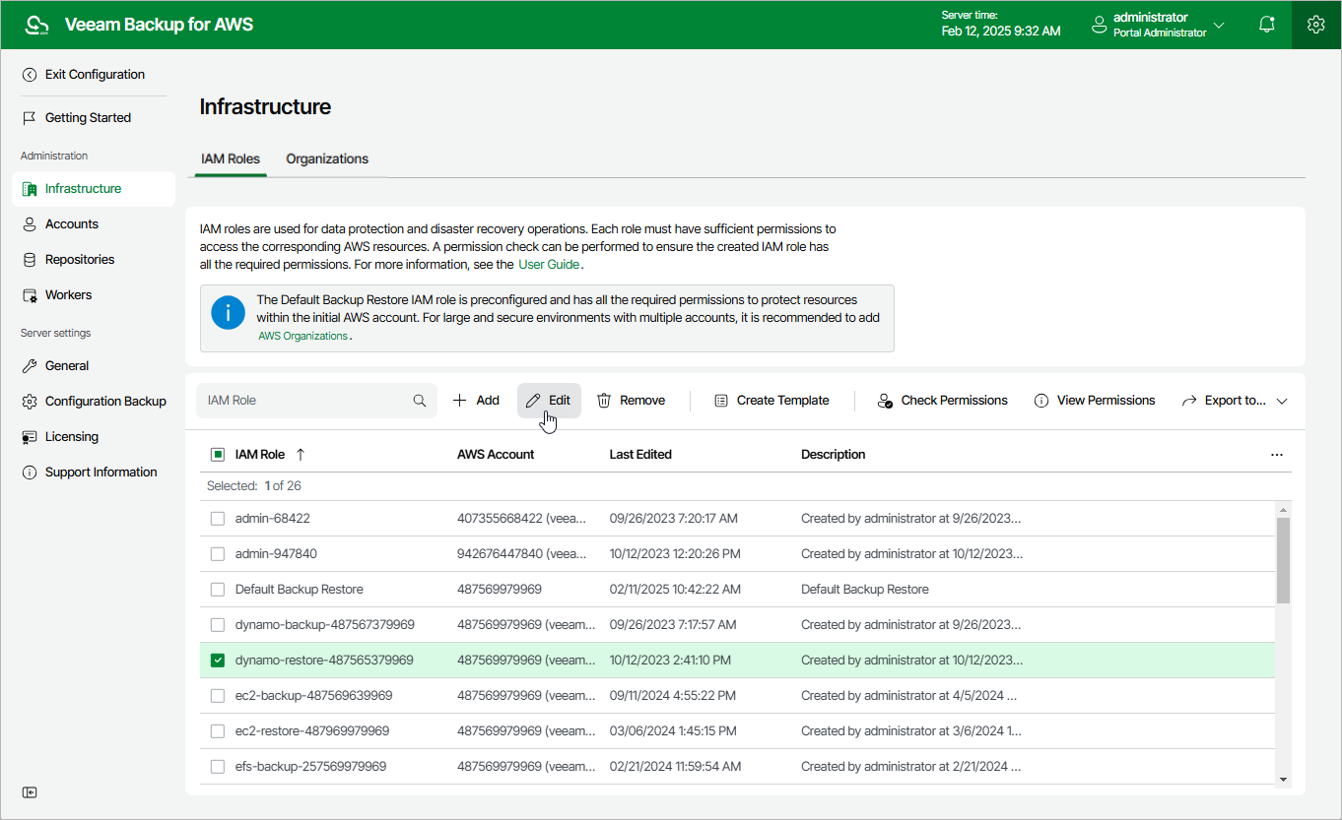1342x820 pixels.
Task: Open the column options ellipsis menu
Action: (x=1277, y=455)
